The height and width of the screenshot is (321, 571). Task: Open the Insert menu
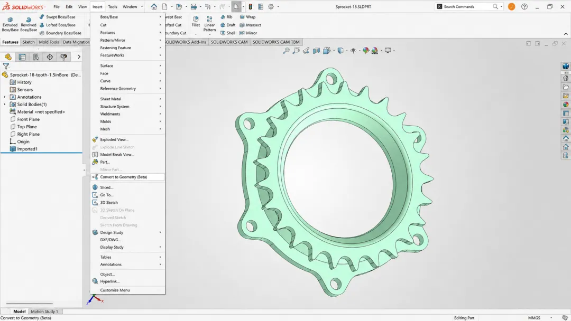click(x=97, y=6)
